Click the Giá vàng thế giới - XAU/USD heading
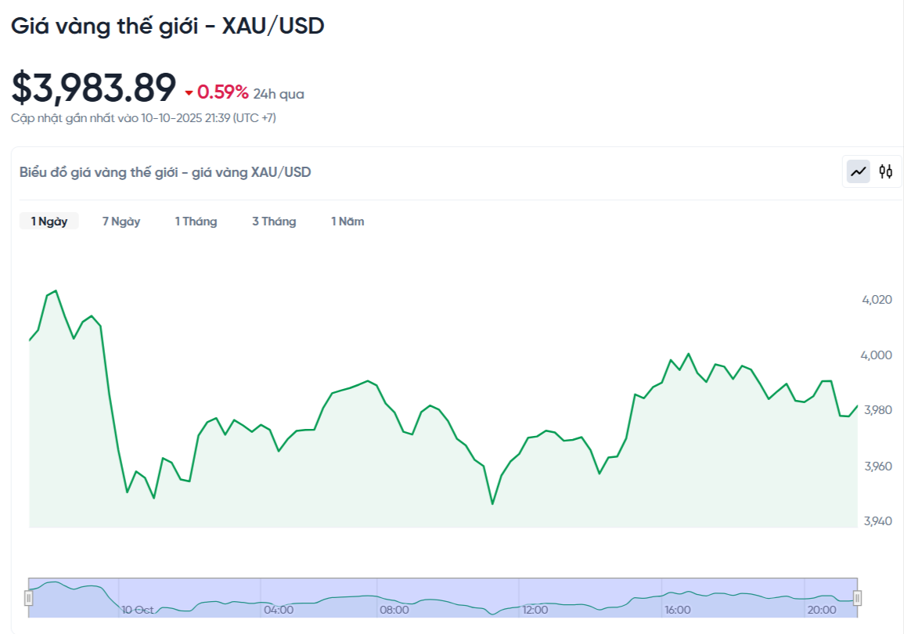Viewport: 904px width, 634px height. pos(167,26)
